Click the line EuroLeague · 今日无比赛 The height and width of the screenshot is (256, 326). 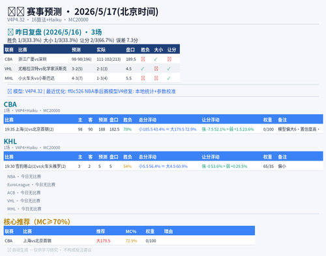31,185
